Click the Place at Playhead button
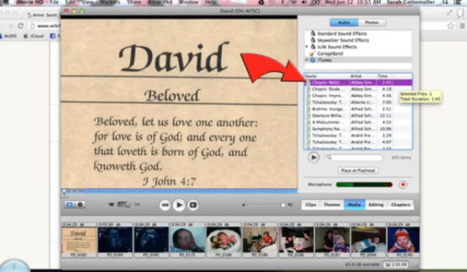This screenshot has height=272, width=467. tap(358, 171)
